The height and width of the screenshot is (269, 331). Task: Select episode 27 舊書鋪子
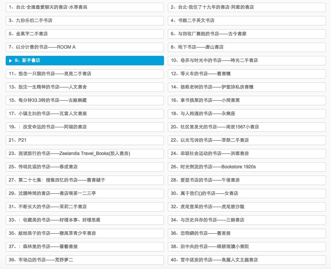(84, 180)
